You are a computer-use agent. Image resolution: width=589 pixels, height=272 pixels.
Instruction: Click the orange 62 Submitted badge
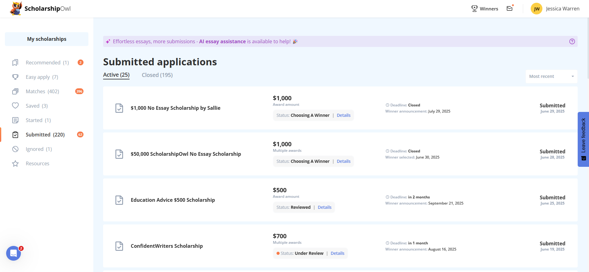80,135
